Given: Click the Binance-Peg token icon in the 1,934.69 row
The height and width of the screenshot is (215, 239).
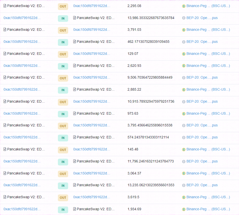Looking at the screenshot, I should coord(184,209).
